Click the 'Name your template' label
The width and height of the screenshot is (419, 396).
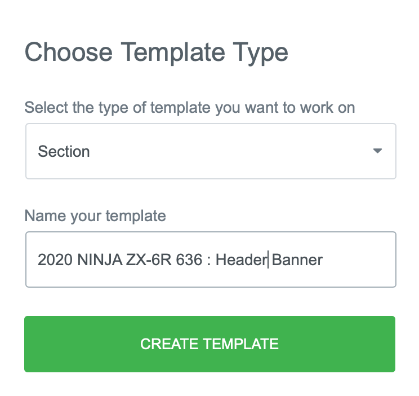click(95, 215)
